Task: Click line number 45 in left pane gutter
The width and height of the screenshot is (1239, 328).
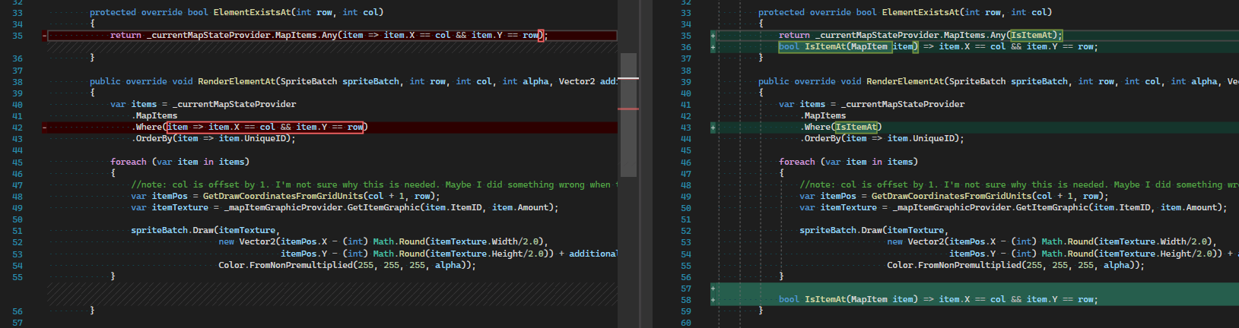Action: tap(17, 162)
